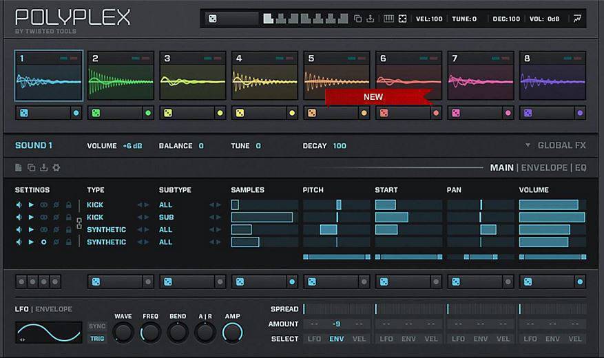Randomize sound 4 with its yellow dice
604x358 pixels.
[240, 113]
